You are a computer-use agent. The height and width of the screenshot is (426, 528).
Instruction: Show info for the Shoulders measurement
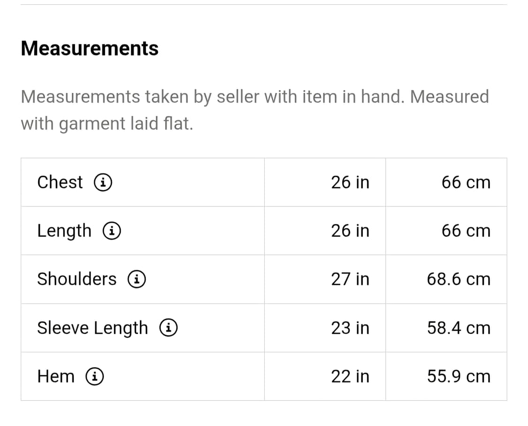(x=137, y=279)
